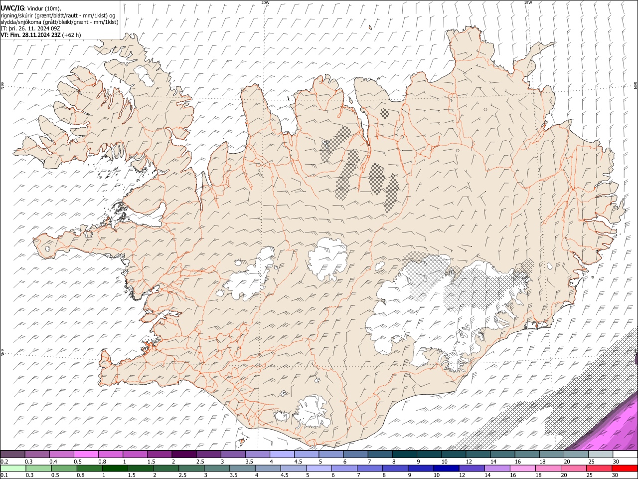Click the '20W' longitude label on the map's upper edge
The image size is (638, 479).
click(x=265, y=2)
